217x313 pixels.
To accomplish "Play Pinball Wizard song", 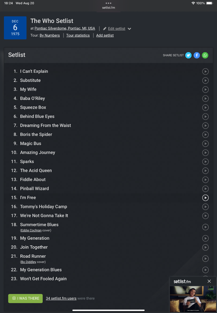I will click(x=205, y=189).
